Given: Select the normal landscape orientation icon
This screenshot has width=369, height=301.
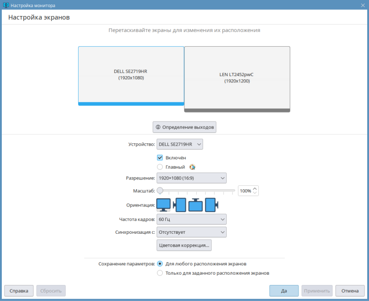Looking at the screenshot, I should click(163, 205).
